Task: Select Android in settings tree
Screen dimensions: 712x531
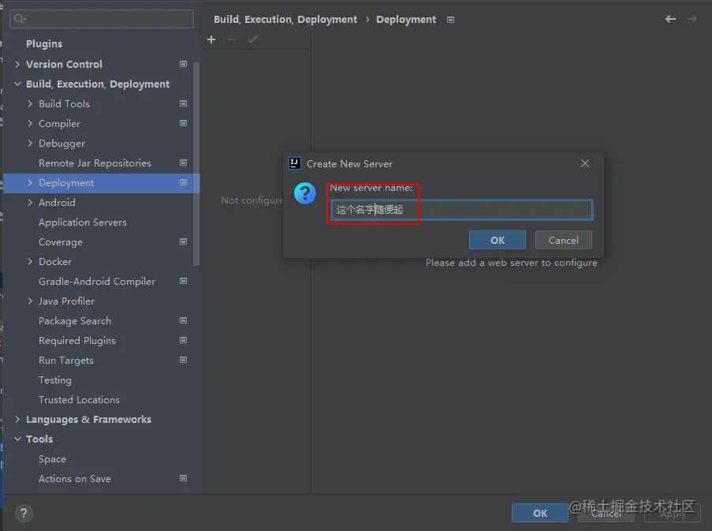Action: click(57, 203)
